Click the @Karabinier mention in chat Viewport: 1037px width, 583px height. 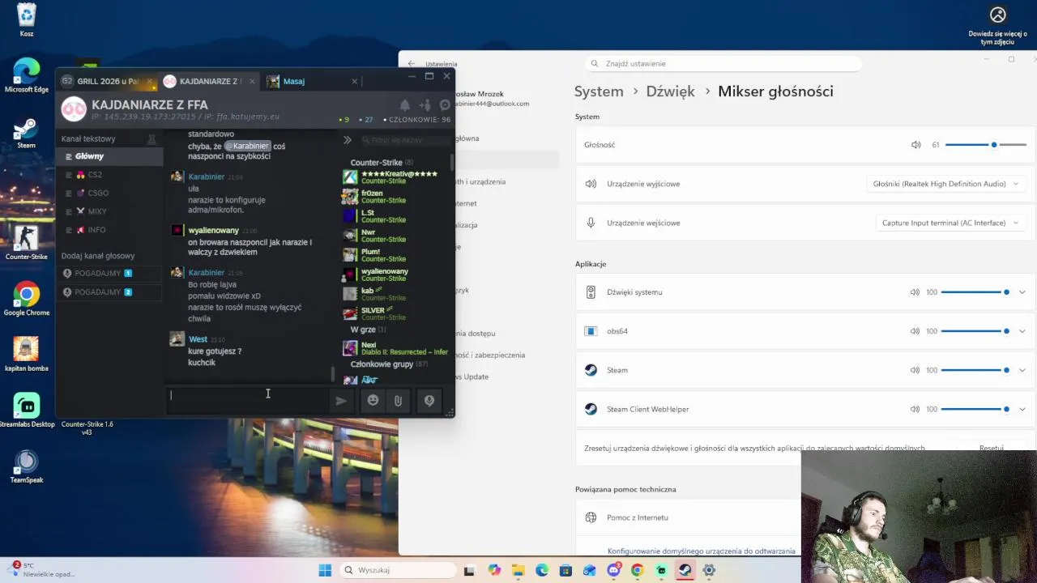pos(247,146)
